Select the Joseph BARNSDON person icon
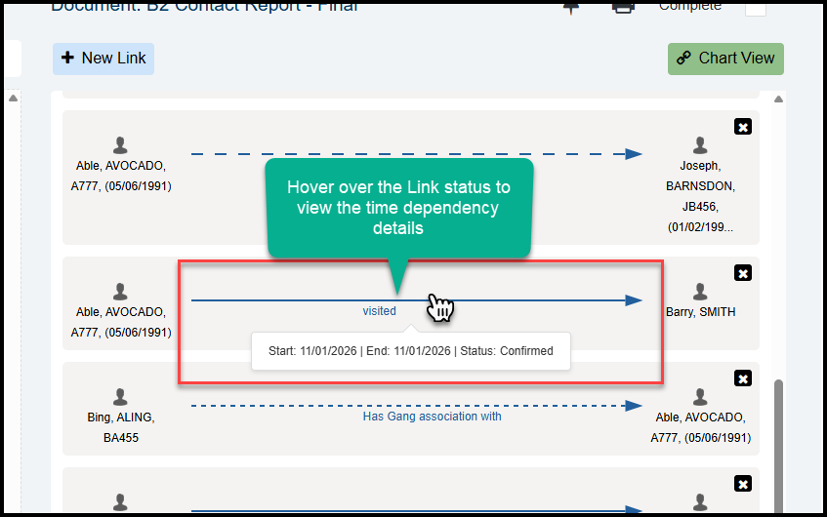Image resolution: width=827 pixels, height=517 pixels. point(700,146)
